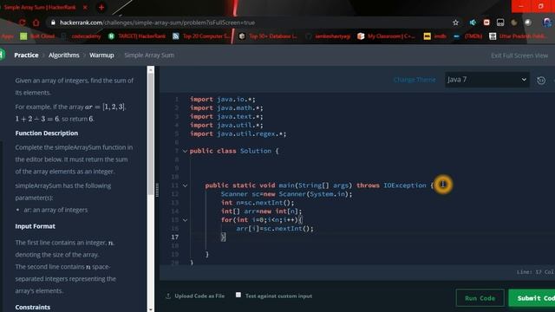Click the Upload Code as File icon

(168, 296)
